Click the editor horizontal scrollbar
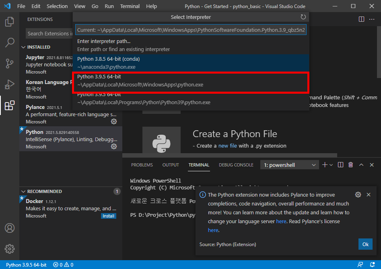The height and width of the screenshot is (269, 381). (230, 155)
